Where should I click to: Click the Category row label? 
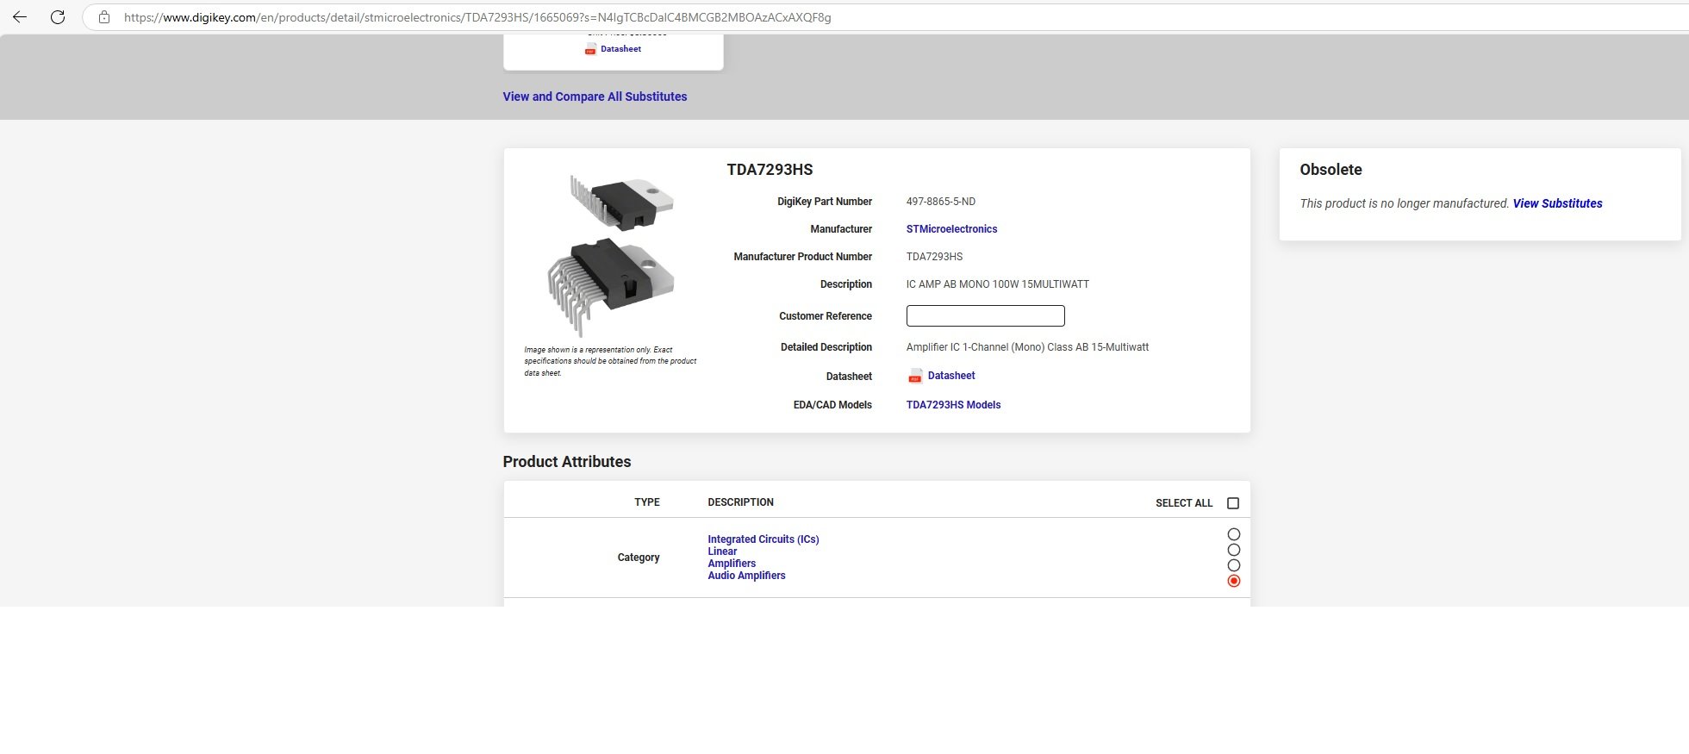(639, 558)
